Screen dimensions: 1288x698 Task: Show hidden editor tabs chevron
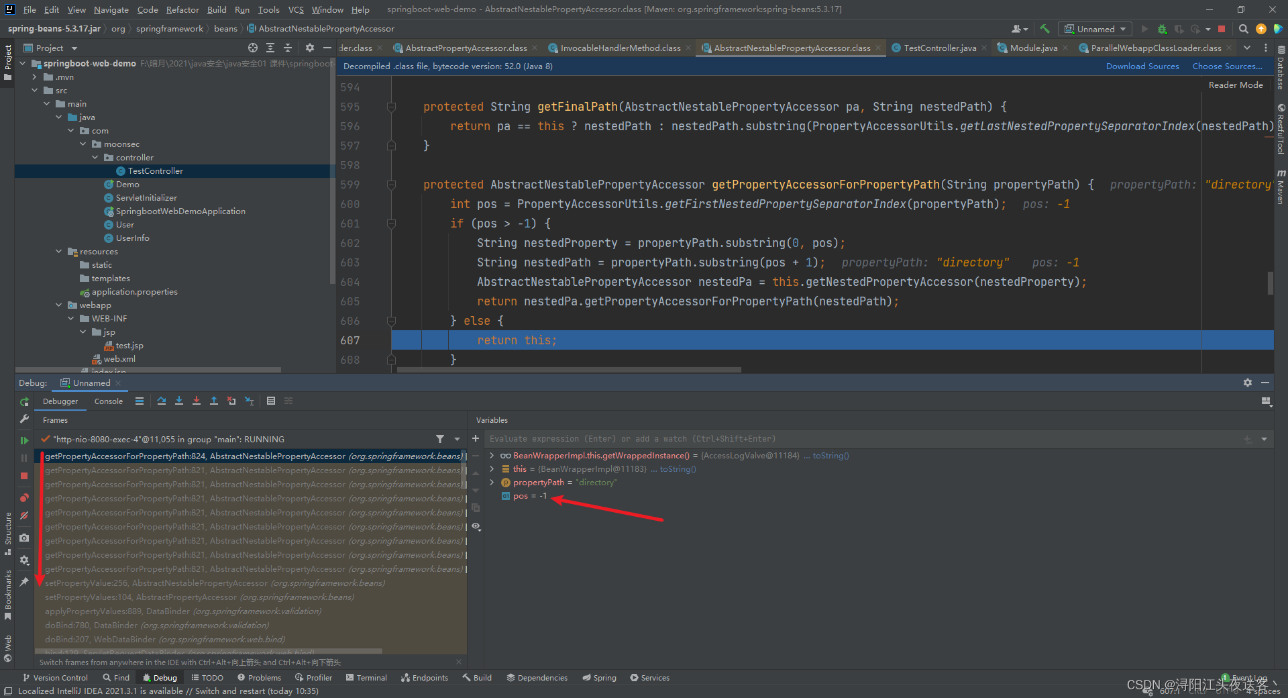pos(1247,48)
